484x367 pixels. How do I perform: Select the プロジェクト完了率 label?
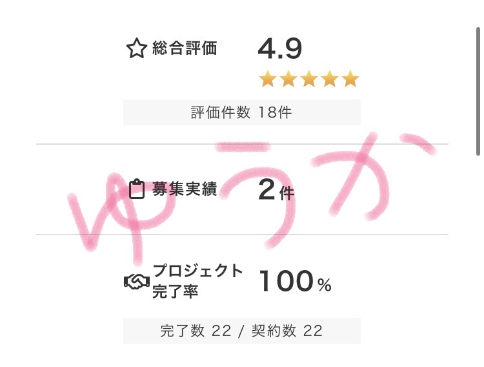[197, 281]
